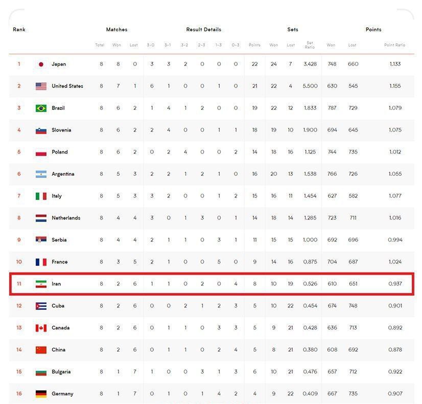Open the Netherlands team link
The height and width of the screenshot is (404, 422).
tap(65, 218)
